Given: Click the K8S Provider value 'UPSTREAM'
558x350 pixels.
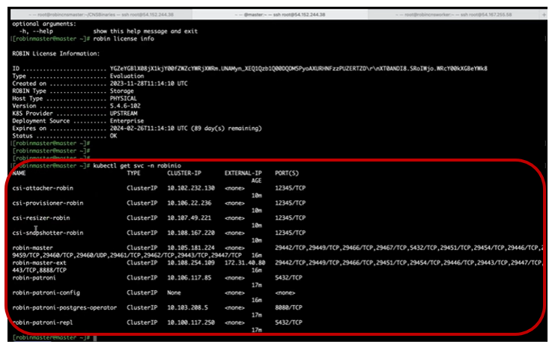Looking at the screenshot, I should pos(124,114).
